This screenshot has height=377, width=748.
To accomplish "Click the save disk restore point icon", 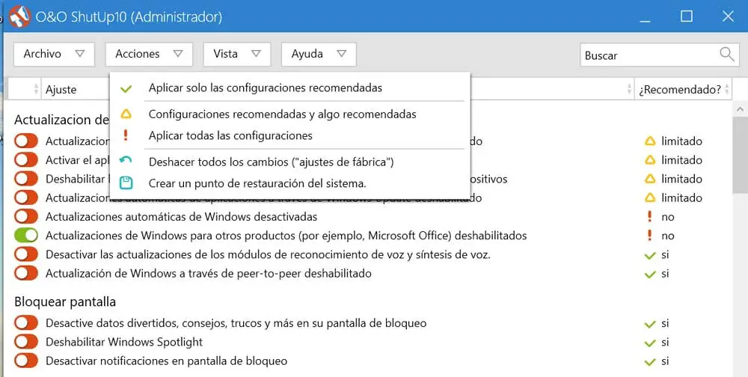I will (126, 183).
